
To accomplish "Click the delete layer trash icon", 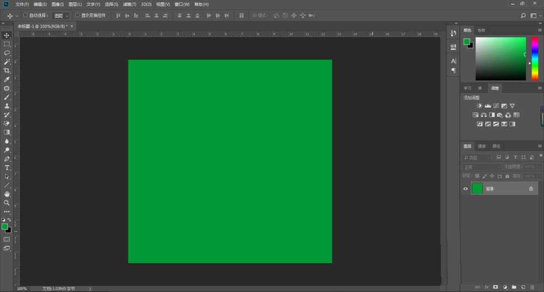I will (x=532, y=287).
